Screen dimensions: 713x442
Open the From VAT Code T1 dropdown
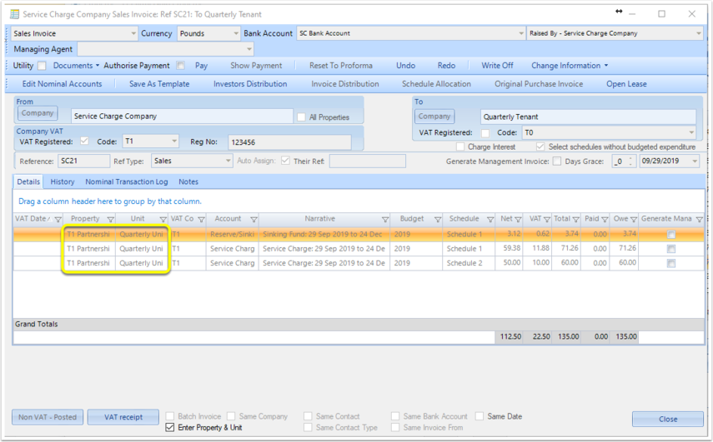[x=174, y=142]
